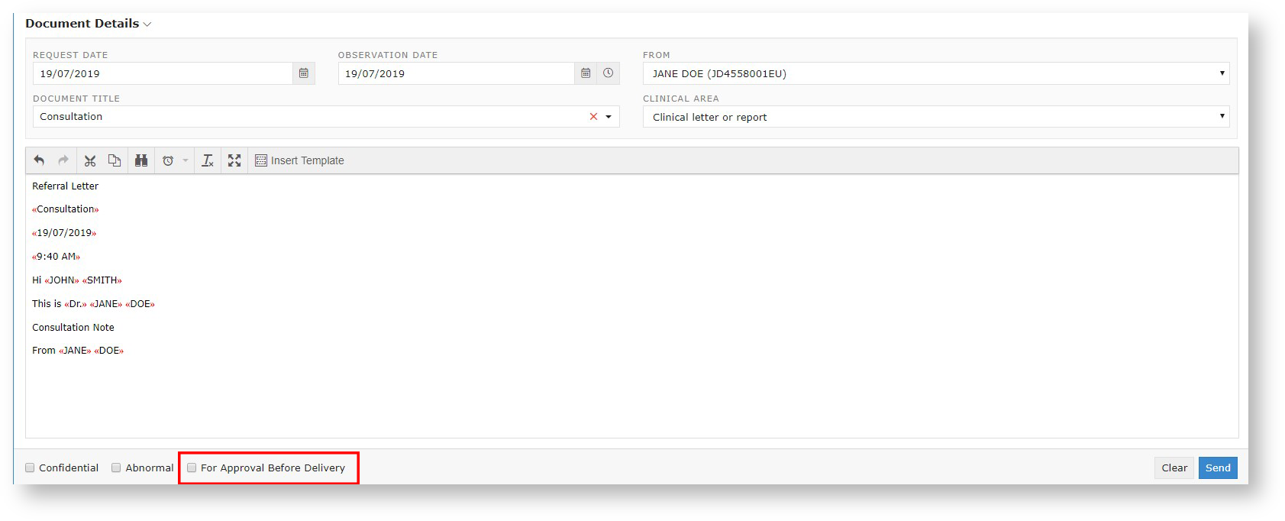Screen dimensions: 1285x521
Task: Click the copy icon in toolbar
Action: (x=115, y=160)
